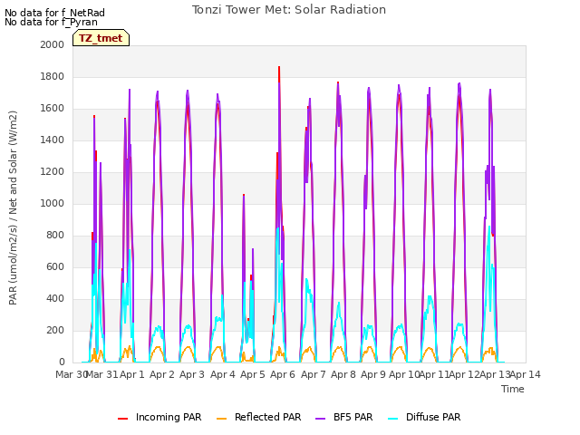Click the Apr 9 x-axis date label

373,374
